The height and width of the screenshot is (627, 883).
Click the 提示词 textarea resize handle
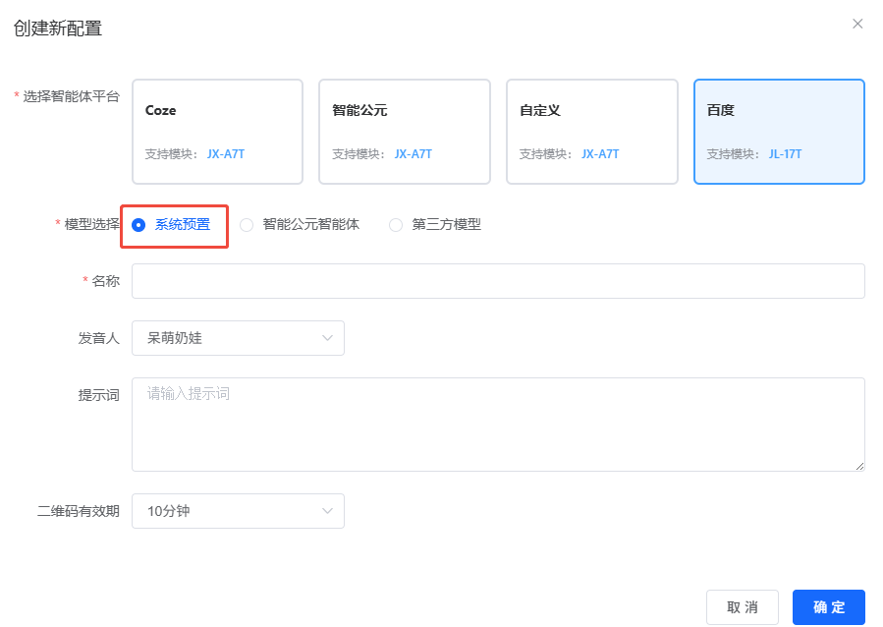(859, 466)
